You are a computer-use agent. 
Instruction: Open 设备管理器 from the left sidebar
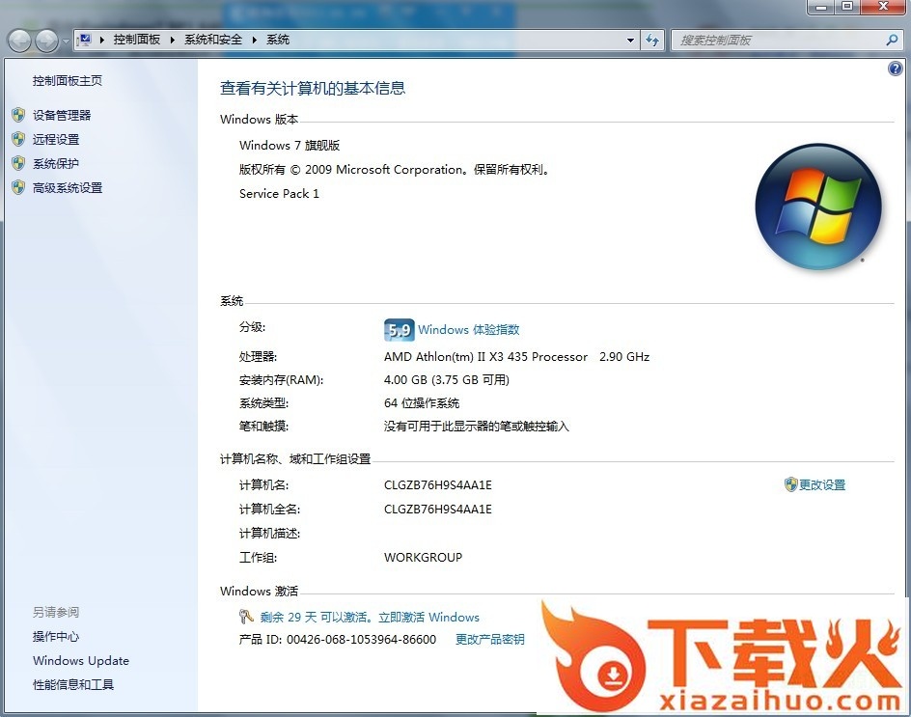[x=62, y=115]
